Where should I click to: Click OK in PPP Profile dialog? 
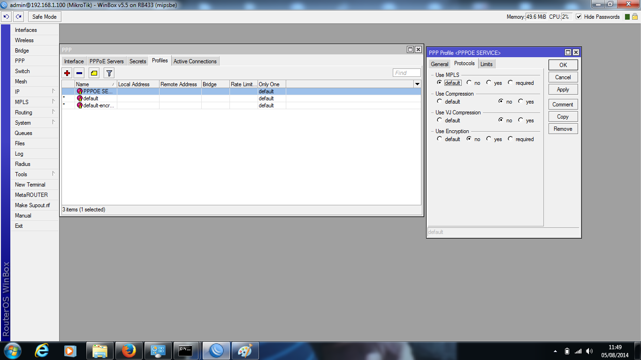pyautogui.click(x=563, y=65)
